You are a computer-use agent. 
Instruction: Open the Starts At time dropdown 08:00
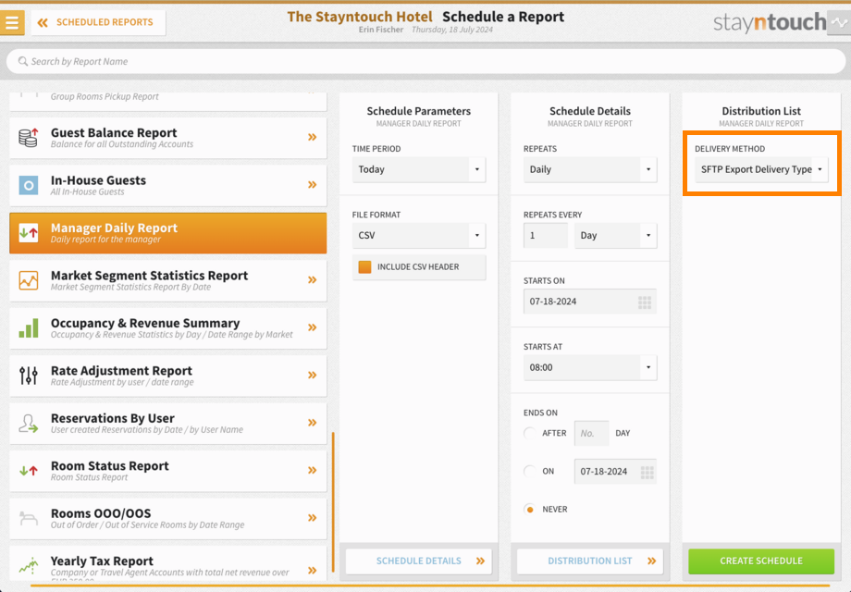(x=590, y=367)
